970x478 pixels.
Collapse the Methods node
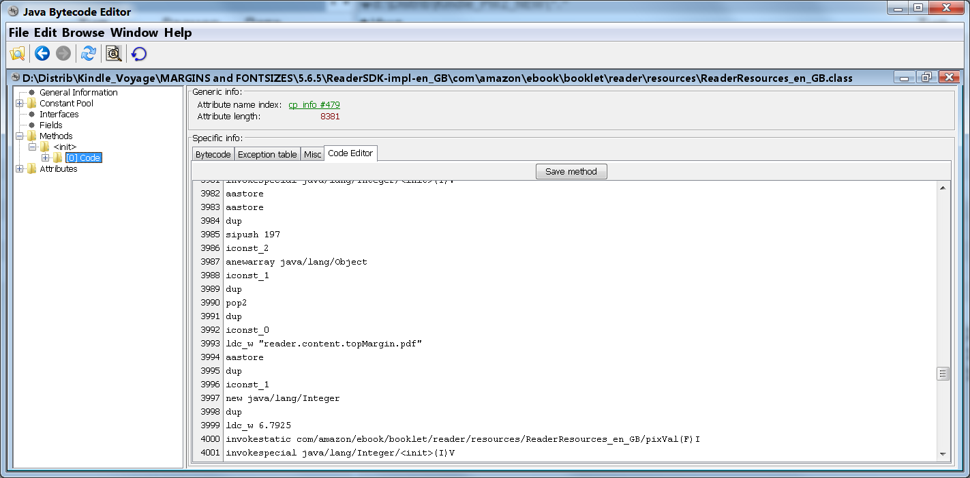19,136
